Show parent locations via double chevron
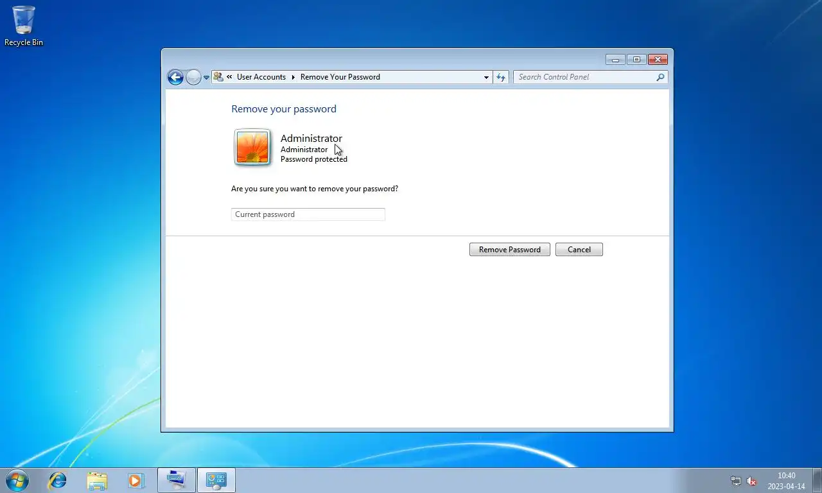Viewport: 822px width, 493px height. 229,77
